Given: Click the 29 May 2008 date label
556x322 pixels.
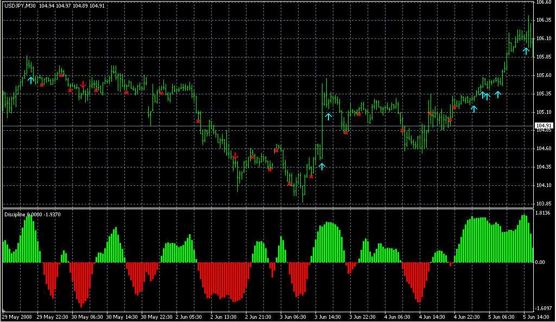Looking at the screenshot, I should [16, 317].
